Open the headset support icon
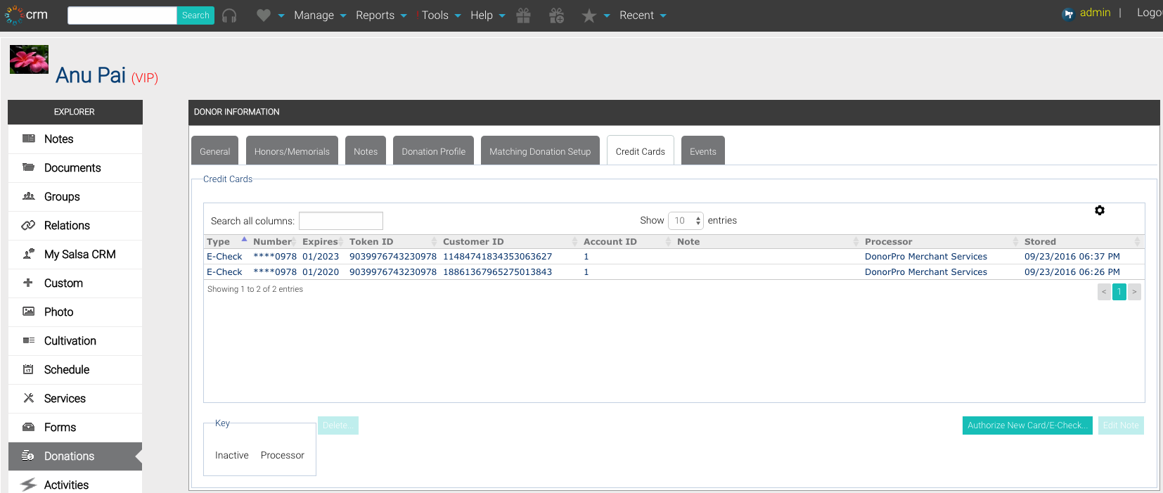 (x=229, y=15)
